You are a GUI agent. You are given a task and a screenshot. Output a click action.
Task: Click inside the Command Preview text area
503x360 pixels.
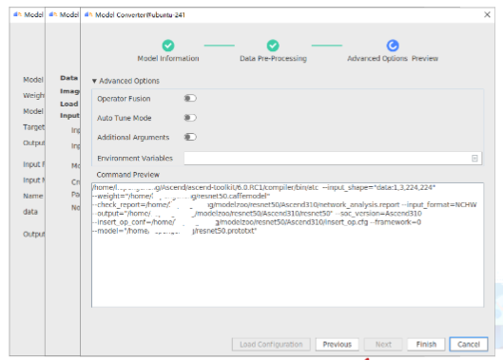(x=287, y=245)
